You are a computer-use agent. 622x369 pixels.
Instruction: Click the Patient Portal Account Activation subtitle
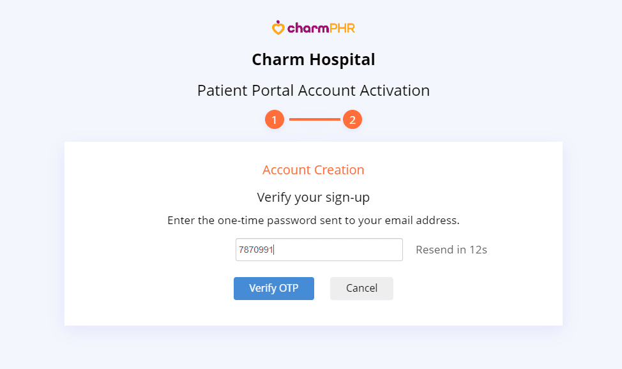coord(313,90)
